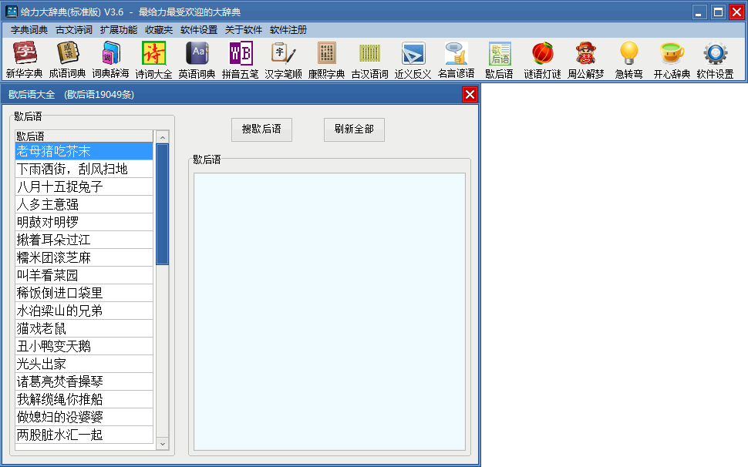Screen dimensions: 748x467
Task: Click the 刷新全部 refresh button
Action: pyautogui.click(x=354, y=129)
